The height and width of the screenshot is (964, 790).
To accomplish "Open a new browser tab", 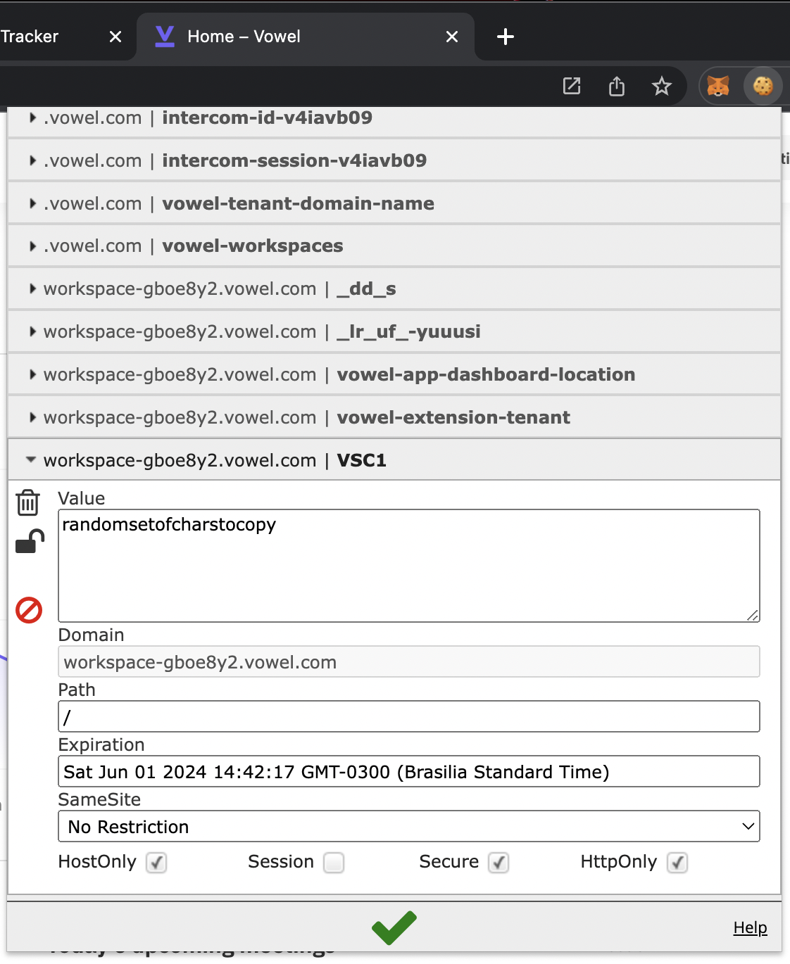I will coord(505,36).
